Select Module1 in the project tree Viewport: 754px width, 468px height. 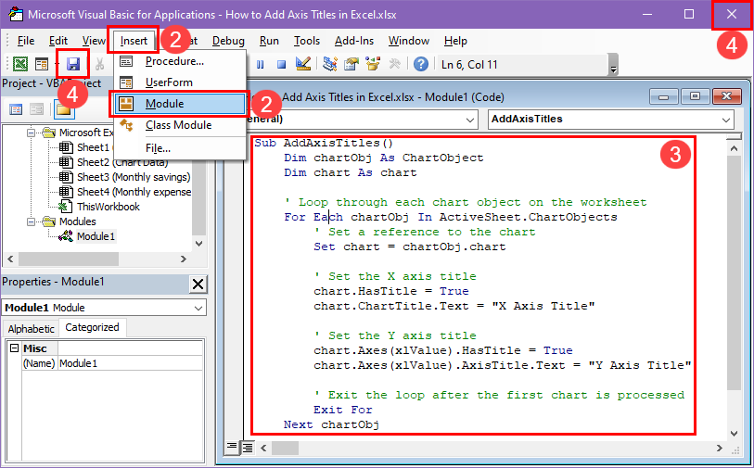tap(96, 236)
